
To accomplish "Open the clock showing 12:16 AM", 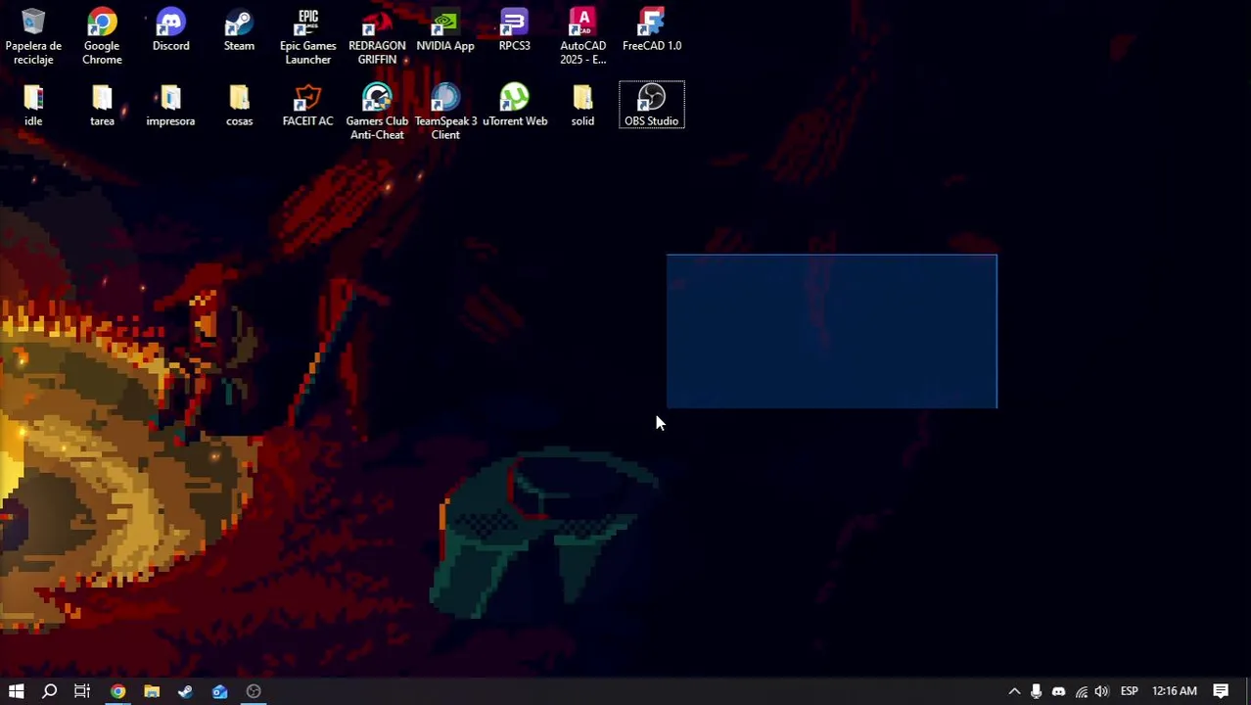I will [x=1175, y=691].
